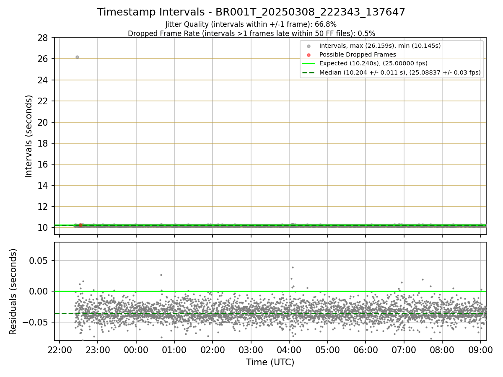Click the plot title 'Timestamp Intervals - BR001T_20250308_222343_137647'

pos(251,12)
